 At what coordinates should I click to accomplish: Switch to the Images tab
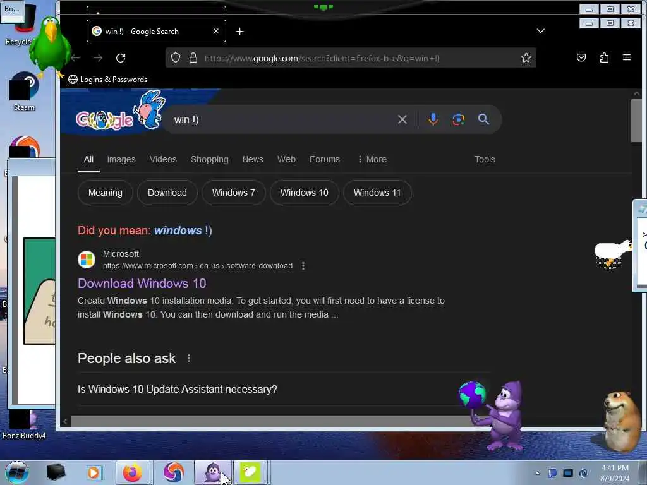click(x=121, y=159)
